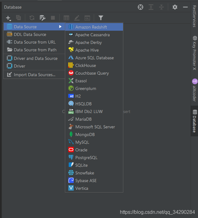Select the Driver menu entry
198x218 pixels.
click(34, 66)
